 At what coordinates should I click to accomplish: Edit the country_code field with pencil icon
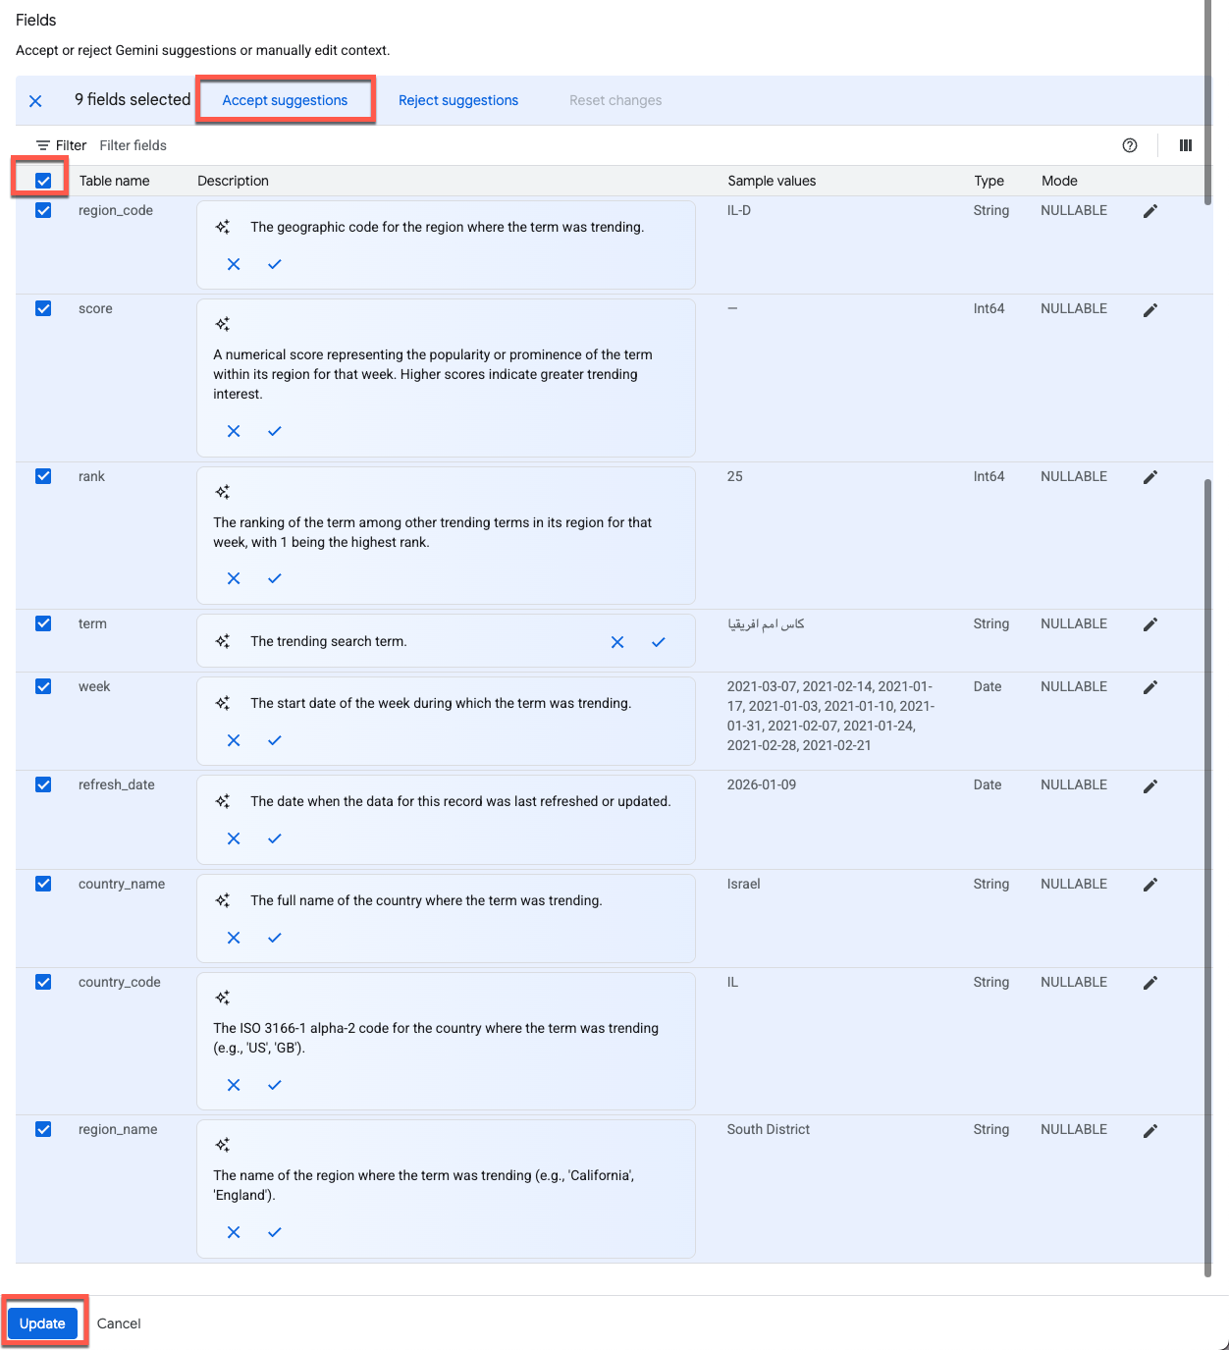[1150, 983]
